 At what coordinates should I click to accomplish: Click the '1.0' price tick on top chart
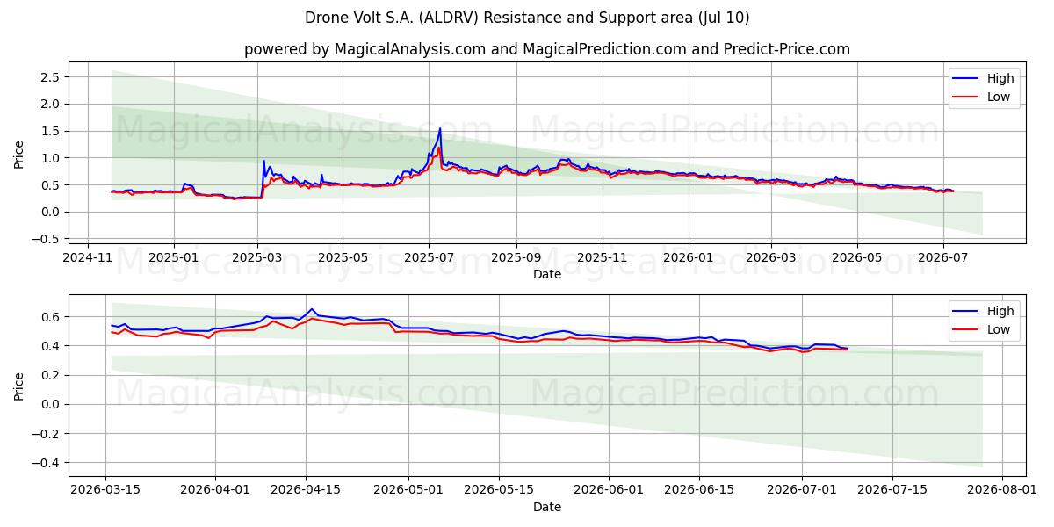point(50,158)
